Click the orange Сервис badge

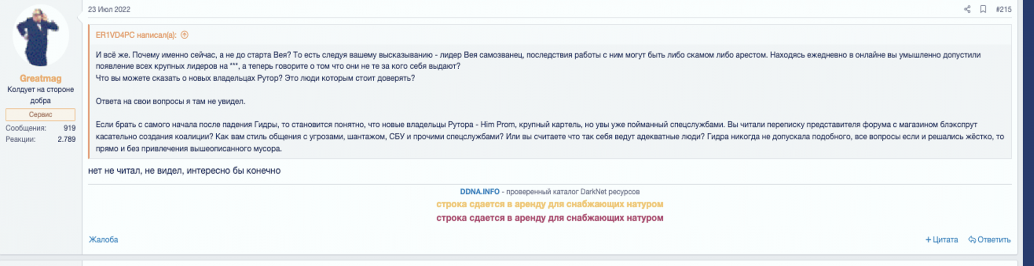pyautogui.click(x=40, y=114)
